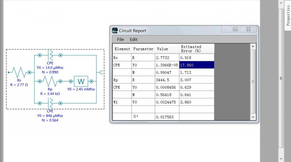The image size is (291, 162).
Task: Click the Value column header
Action: coord(167,49)
